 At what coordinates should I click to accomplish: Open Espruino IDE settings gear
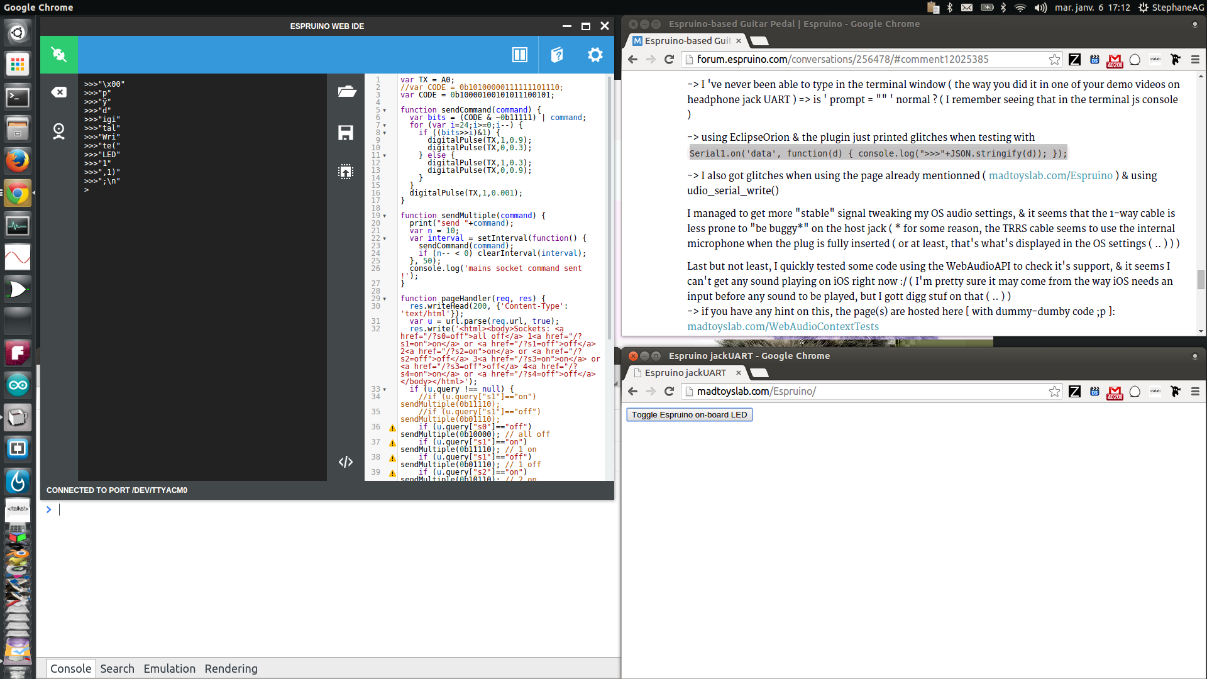595,55
